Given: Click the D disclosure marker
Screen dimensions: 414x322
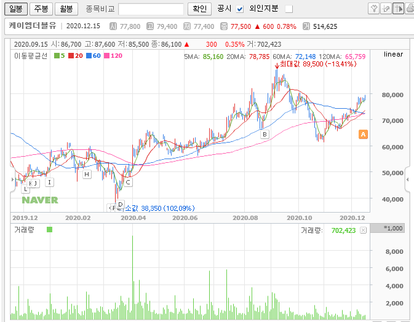Looking at the screenshot, I should click(120, 205).
